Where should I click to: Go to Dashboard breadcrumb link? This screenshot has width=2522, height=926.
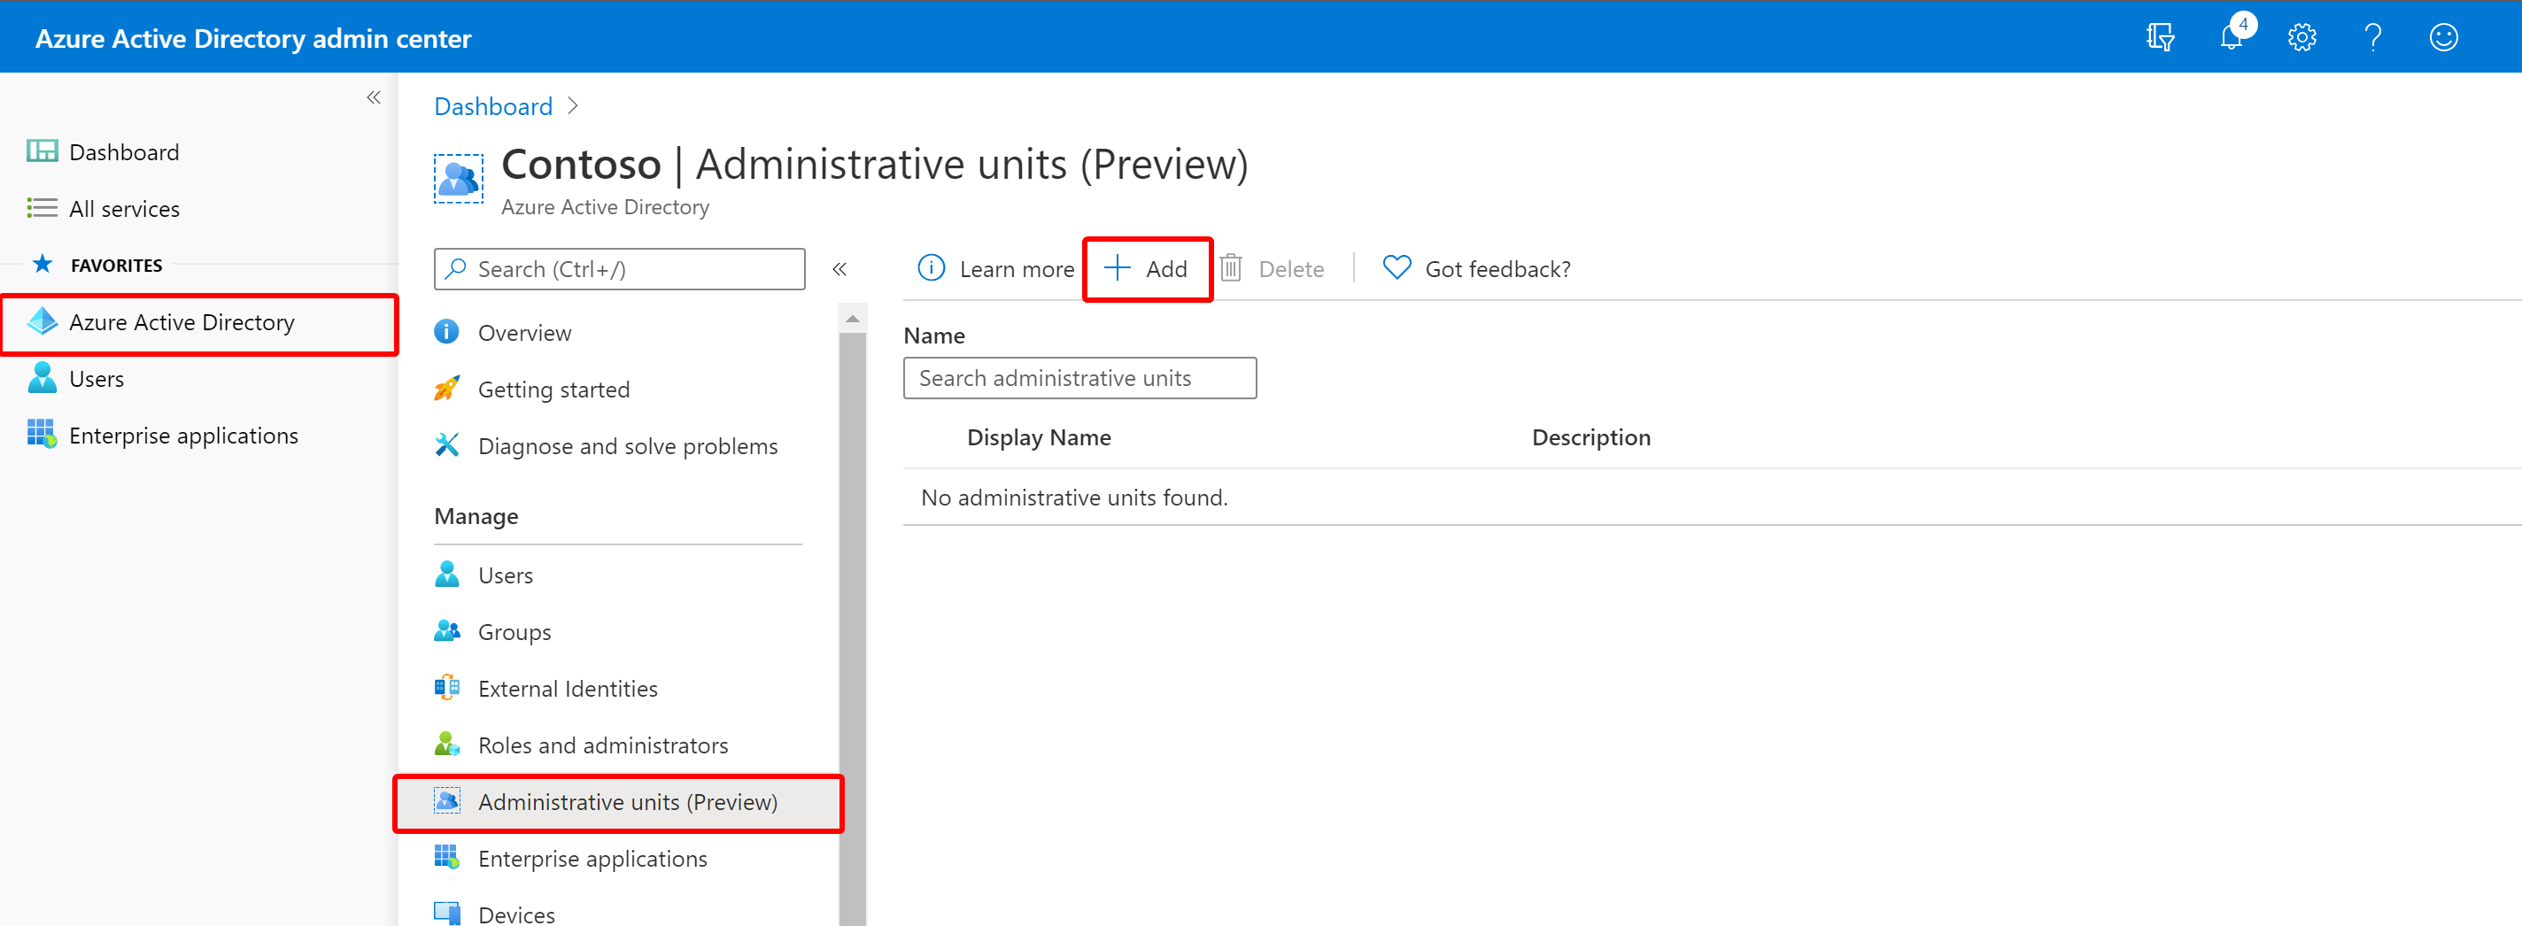click(493, 105)
